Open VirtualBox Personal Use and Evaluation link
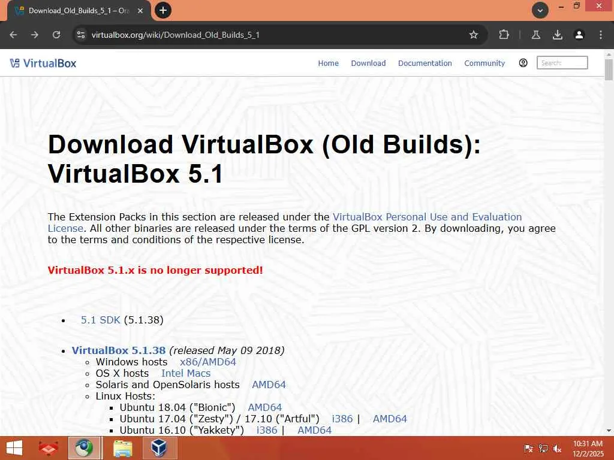 427,217
